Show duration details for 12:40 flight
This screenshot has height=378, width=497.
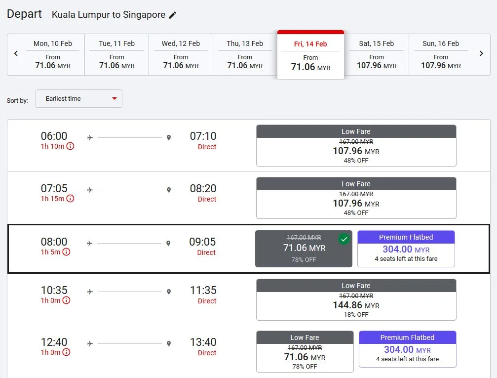tap(66, 352)
